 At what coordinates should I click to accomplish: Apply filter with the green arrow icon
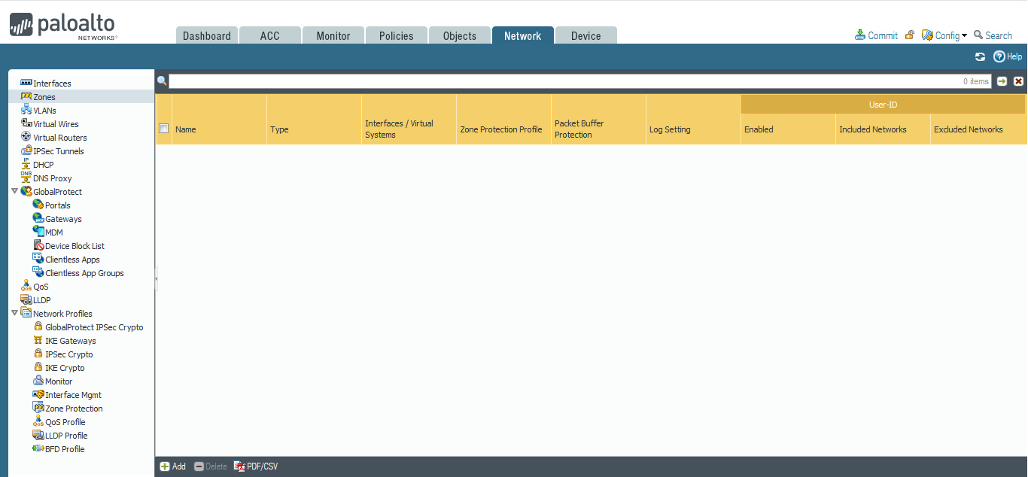1002,81
